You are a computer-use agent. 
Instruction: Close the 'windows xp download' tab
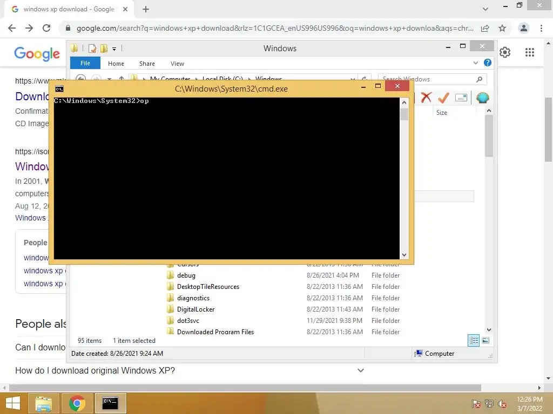point(125,9)
